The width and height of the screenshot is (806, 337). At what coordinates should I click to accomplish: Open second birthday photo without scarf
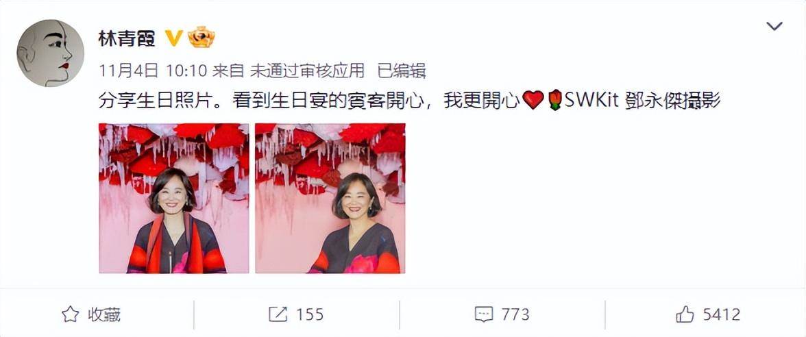330,199
